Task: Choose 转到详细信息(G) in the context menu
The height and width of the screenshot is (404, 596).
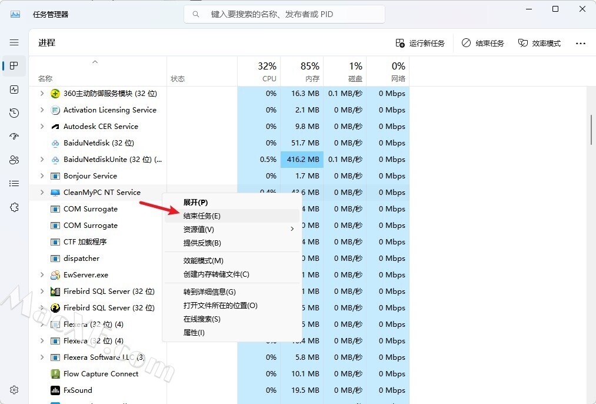Action: (x=232, y=292)
